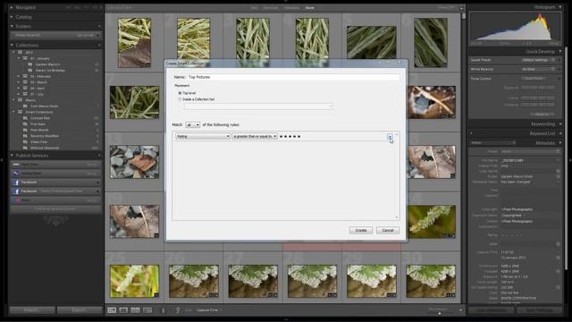Collapse the Publish Services panel
The height and width of the screenshot is (322, 572).
pyautogui.click(x=12, y=155)
